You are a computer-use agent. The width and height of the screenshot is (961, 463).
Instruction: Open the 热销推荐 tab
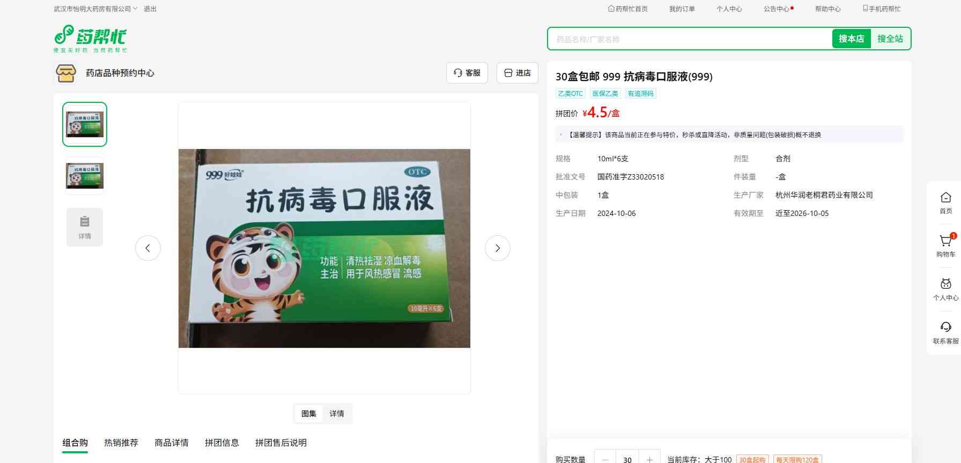click(121, 443)
